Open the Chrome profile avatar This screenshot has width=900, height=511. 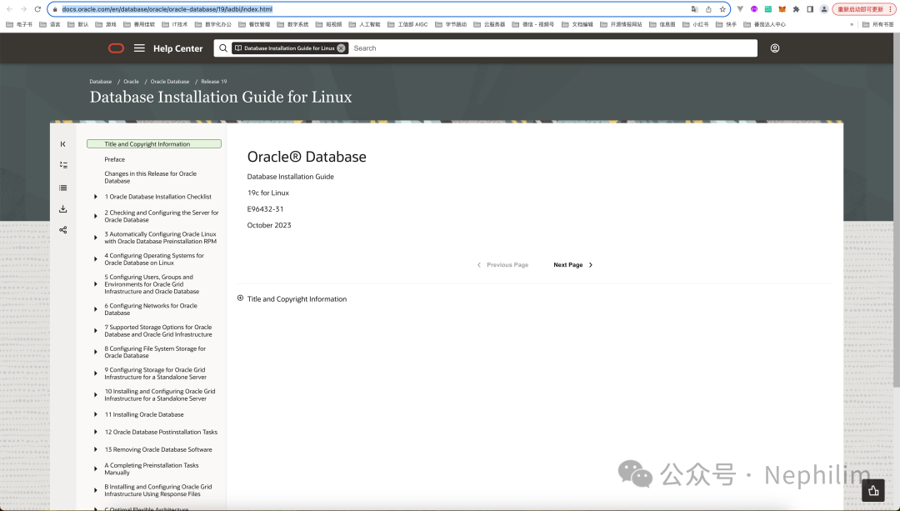point(824,9)
